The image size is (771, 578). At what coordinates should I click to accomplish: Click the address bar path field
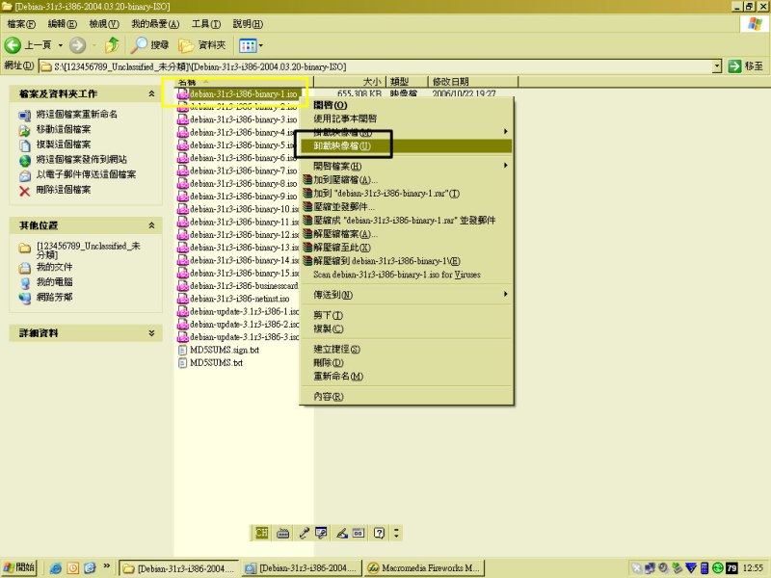pyautogui.click(x=375, y=66)
